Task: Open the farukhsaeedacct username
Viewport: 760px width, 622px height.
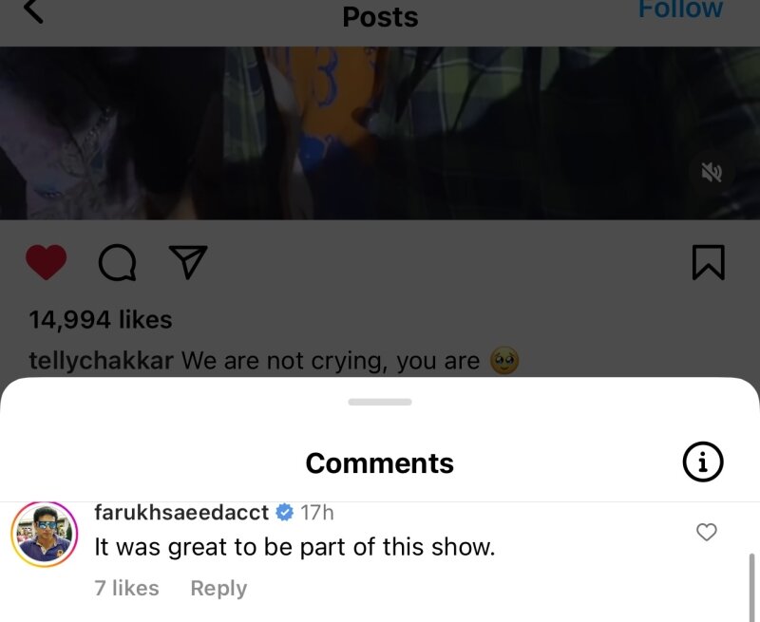Action: [x=181, y=512]
